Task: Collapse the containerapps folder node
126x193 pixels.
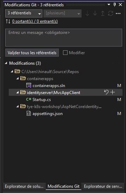Action: click(17, 79)
